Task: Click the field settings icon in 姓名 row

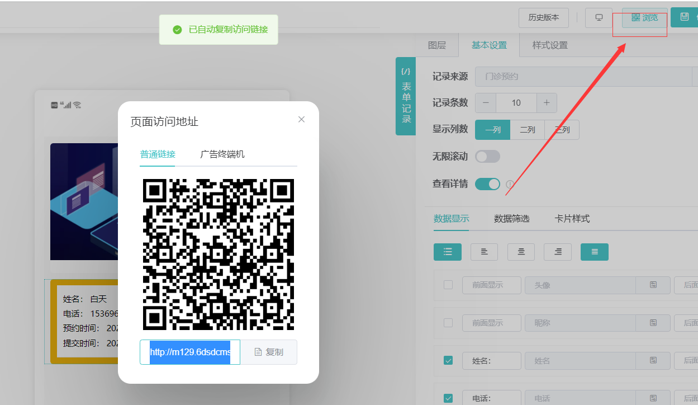Action: (x=653, y=361)
